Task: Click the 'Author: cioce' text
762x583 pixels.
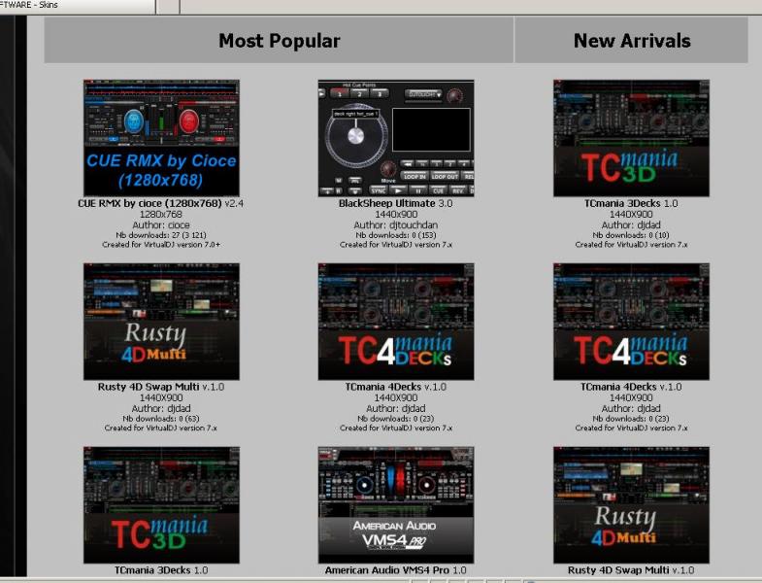Action: tap(161, 225)
